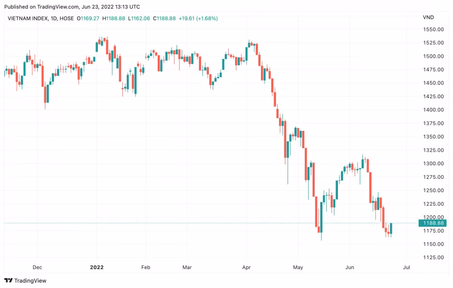The height and width of the screenshot is (288, 453).
Task: Click the Dec label on time axis
Action: (37, 267)
